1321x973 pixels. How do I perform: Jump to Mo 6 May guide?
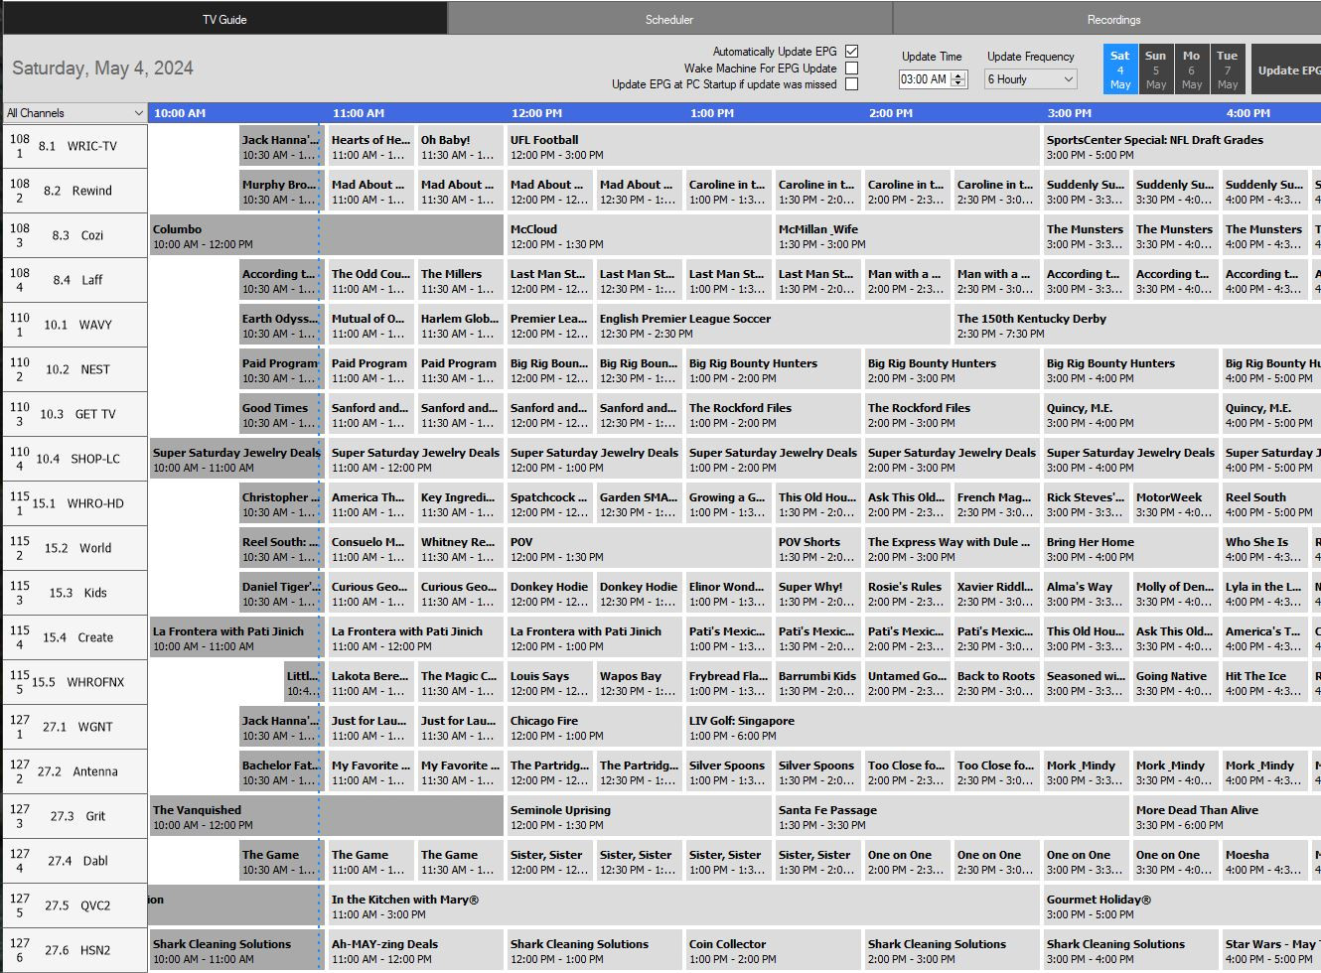coord(1192,70)
